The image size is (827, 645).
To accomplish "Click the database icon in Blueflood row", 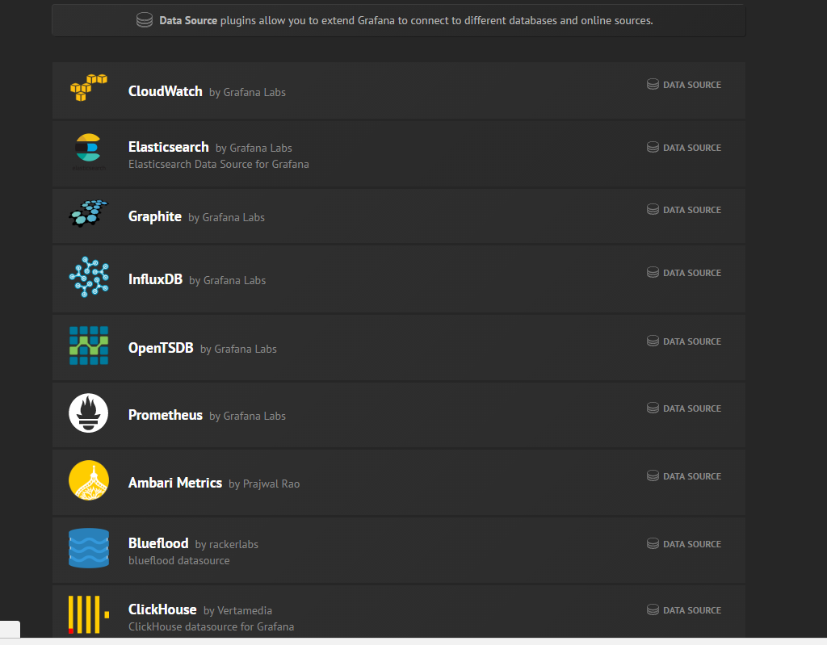I will (653, 543).
